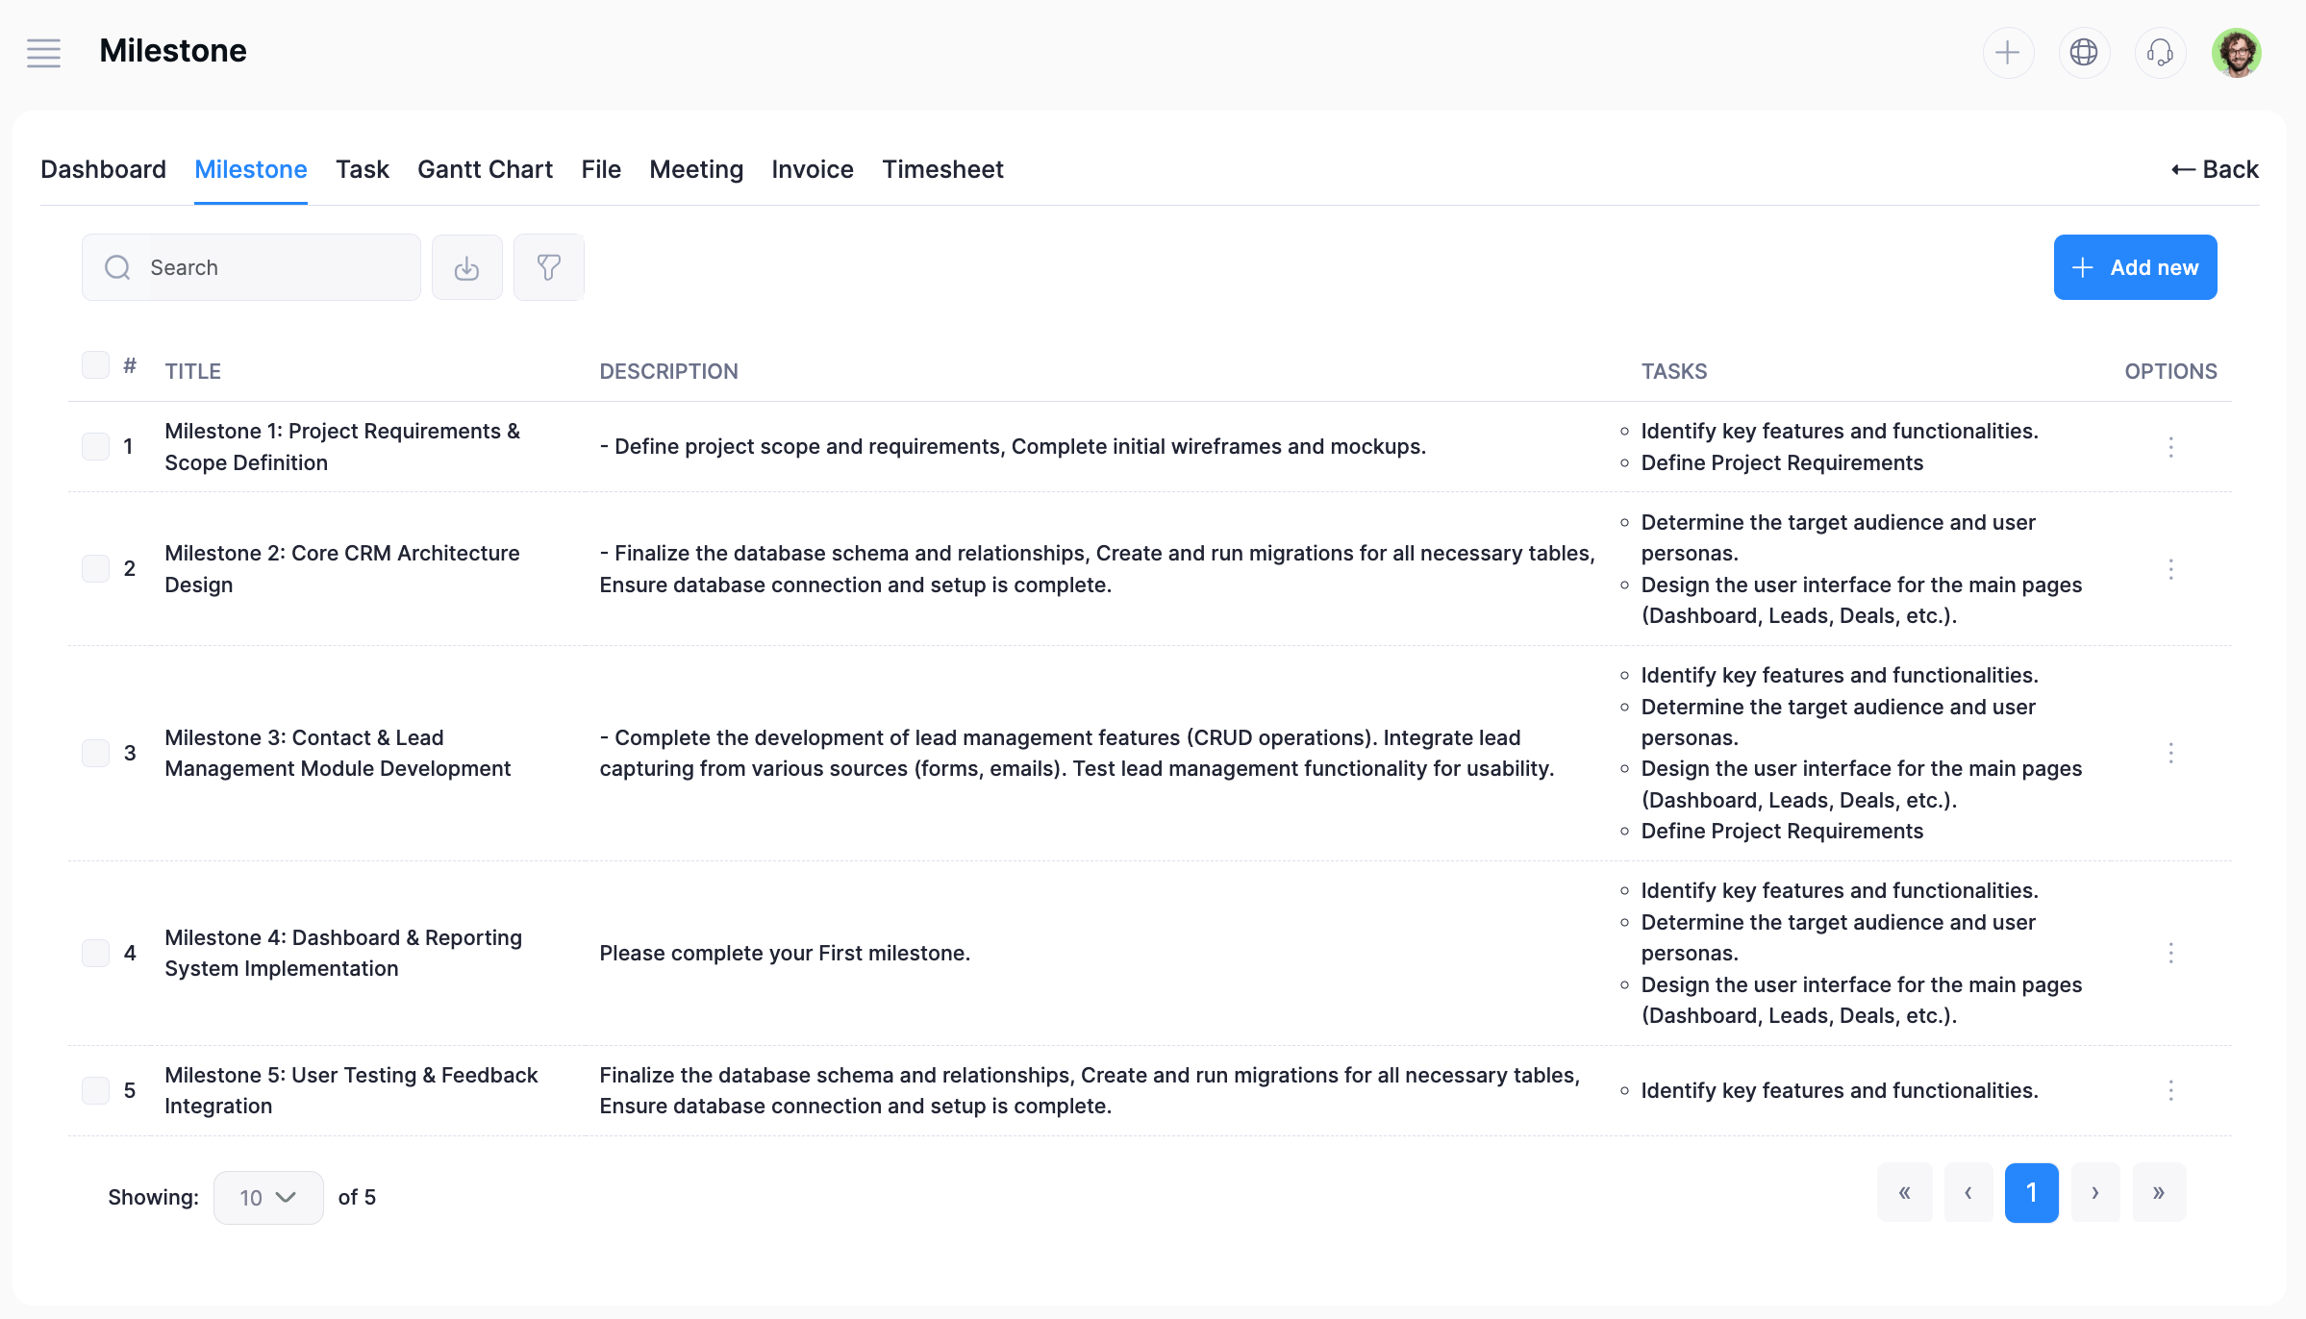This screenshot has height=1319, width=2306.
Task: Open the filter funnel icon
Action: (x=548, y=267)
